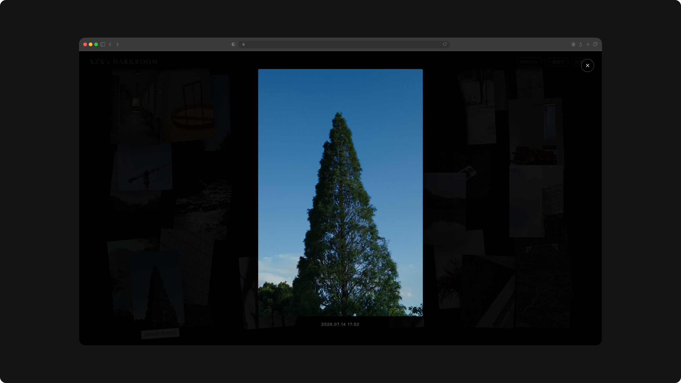This screenshot has width=681, height=383.
Task: Open the dimmed Portfolio button in the header
Action: pos(529,62)
